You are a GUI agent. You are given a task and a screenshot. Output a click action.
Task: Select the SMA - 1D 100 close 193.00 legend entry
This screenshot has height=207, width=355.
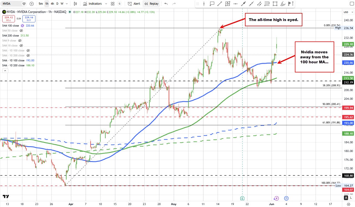[x=18, y=61]
